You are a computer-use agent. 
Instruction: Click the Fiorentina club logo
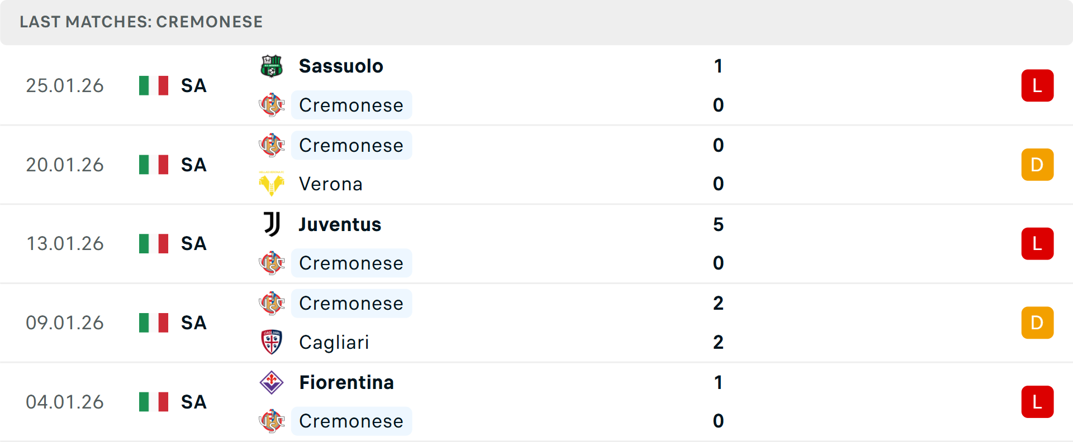click(x=272, y=382)
